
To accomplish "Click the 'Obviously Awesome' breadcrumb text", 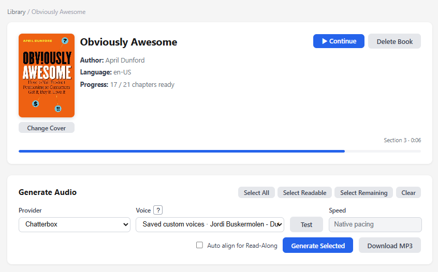I will (59, 12).
